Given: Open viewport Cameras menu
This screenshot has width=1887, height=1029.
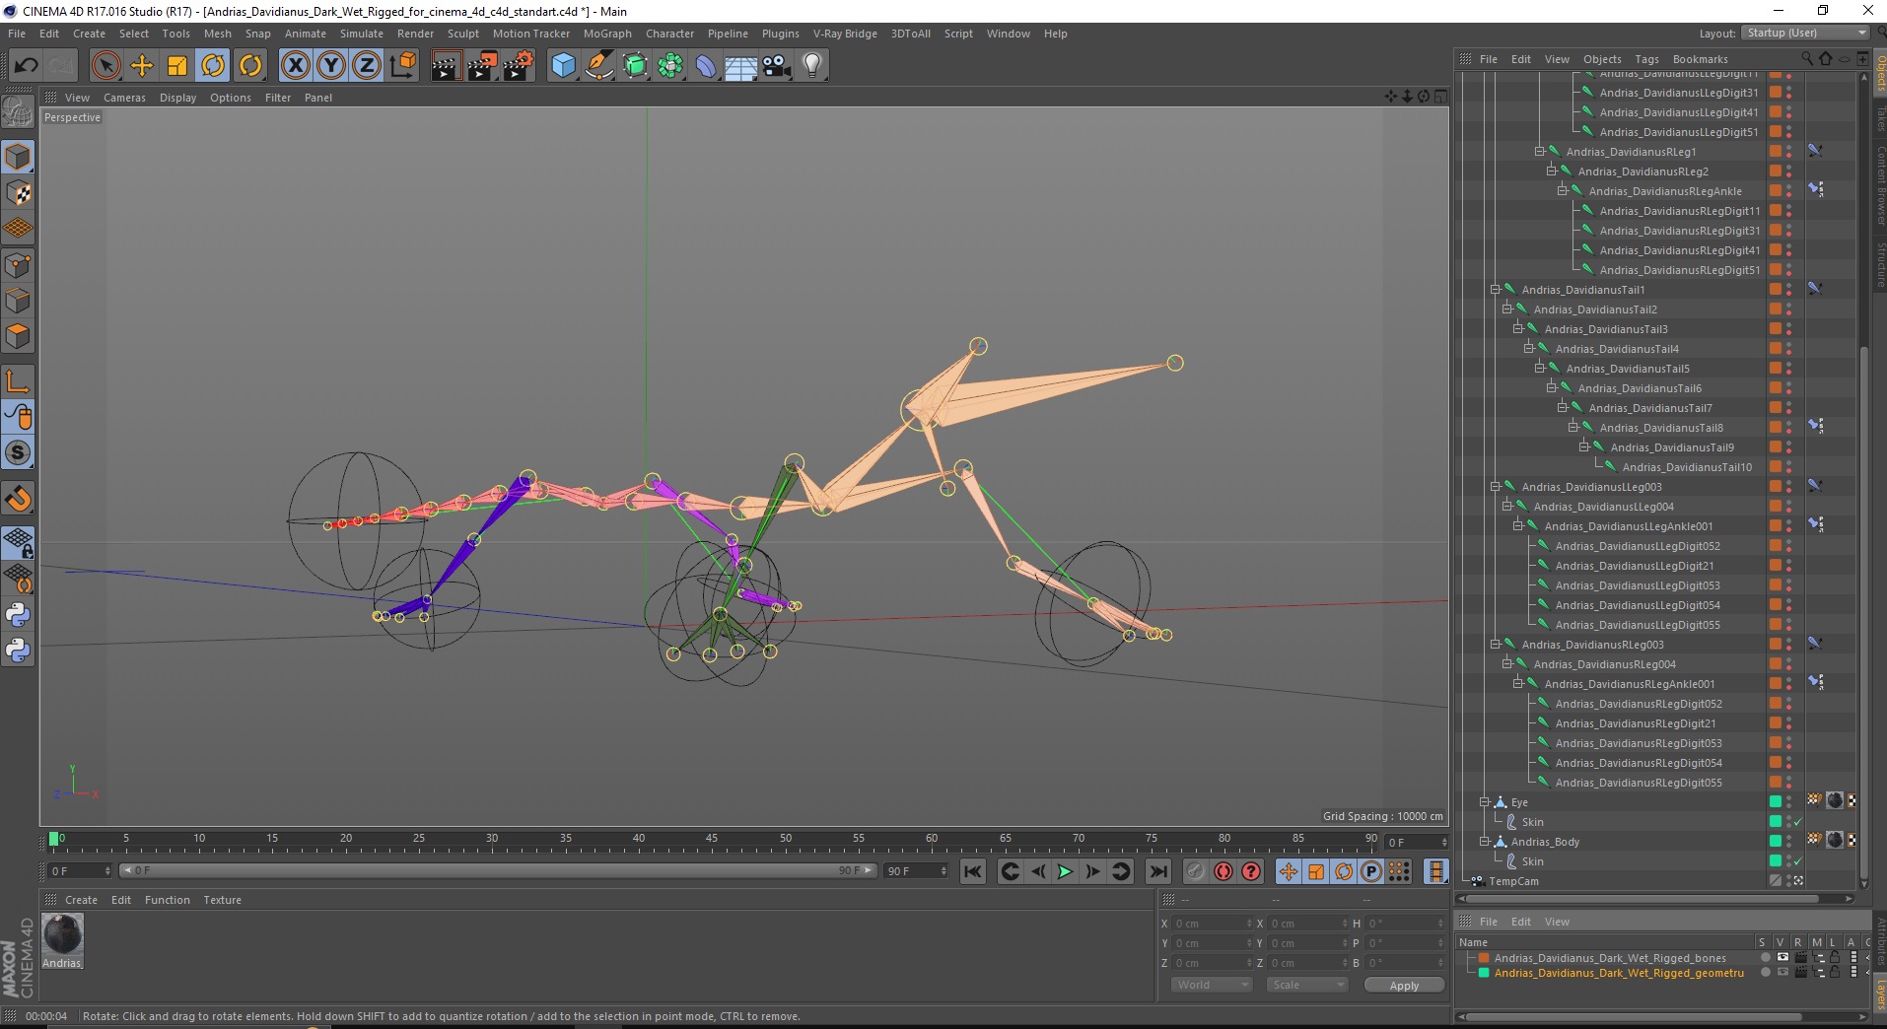Looking at the screenshot, I should tap(124, 98).
